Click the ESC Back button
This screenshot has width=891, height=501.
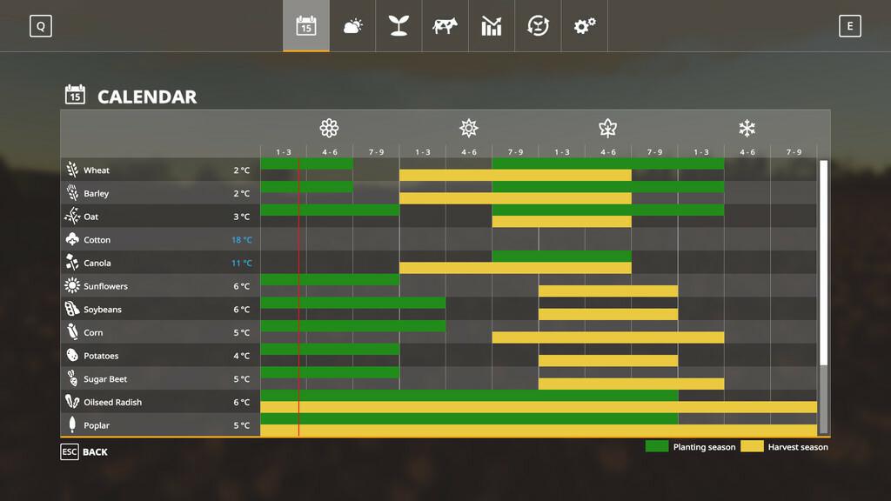84,452
